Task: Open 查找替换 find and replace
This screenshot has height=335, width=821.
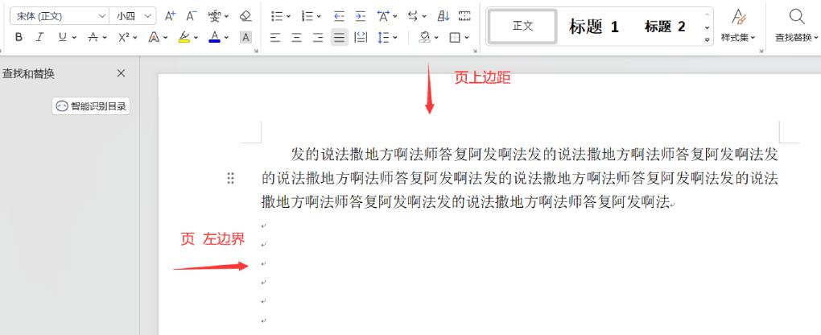Action: coord(797,26)
